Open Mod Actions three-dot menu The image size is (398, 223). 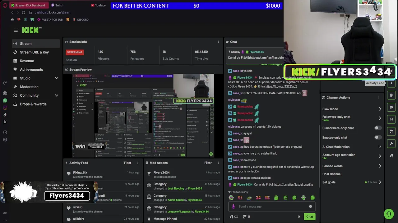pyautogui.click(x=218, y=163)
